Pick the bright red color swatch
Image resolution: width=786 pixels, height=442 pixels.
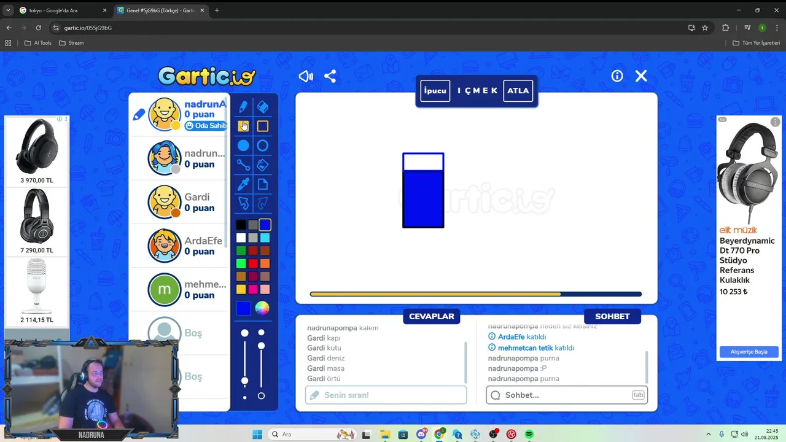point(253,264)
